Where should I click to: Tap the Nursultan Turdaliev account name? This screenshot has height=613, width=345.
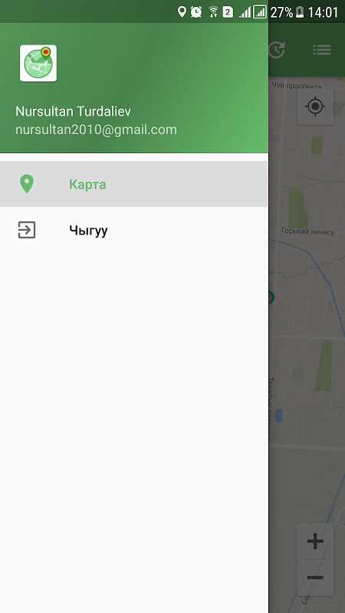[x=73, y=111]
